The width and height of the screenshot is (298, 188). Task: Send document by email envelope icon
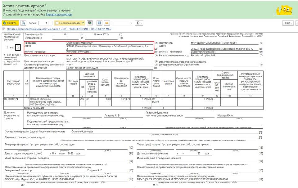[107, 23]
